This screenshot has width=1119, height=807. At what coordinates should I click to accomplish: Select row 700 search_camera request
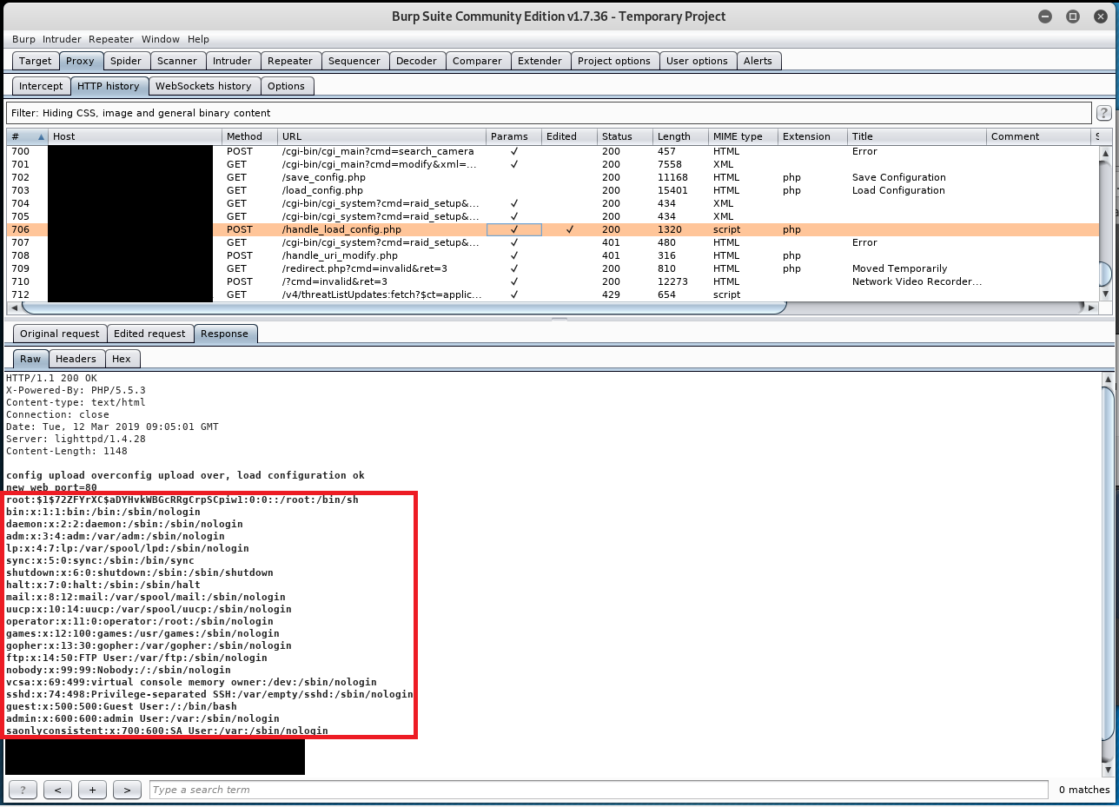(553, 151)
